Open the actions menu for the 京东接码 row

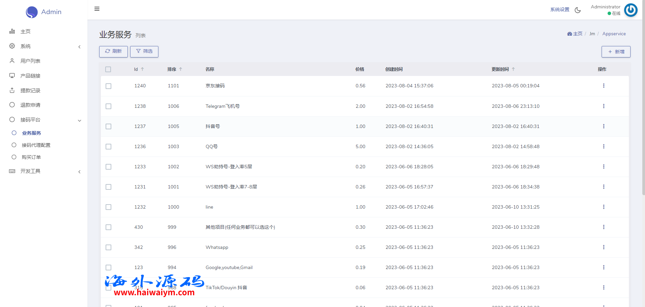(604, 86)
